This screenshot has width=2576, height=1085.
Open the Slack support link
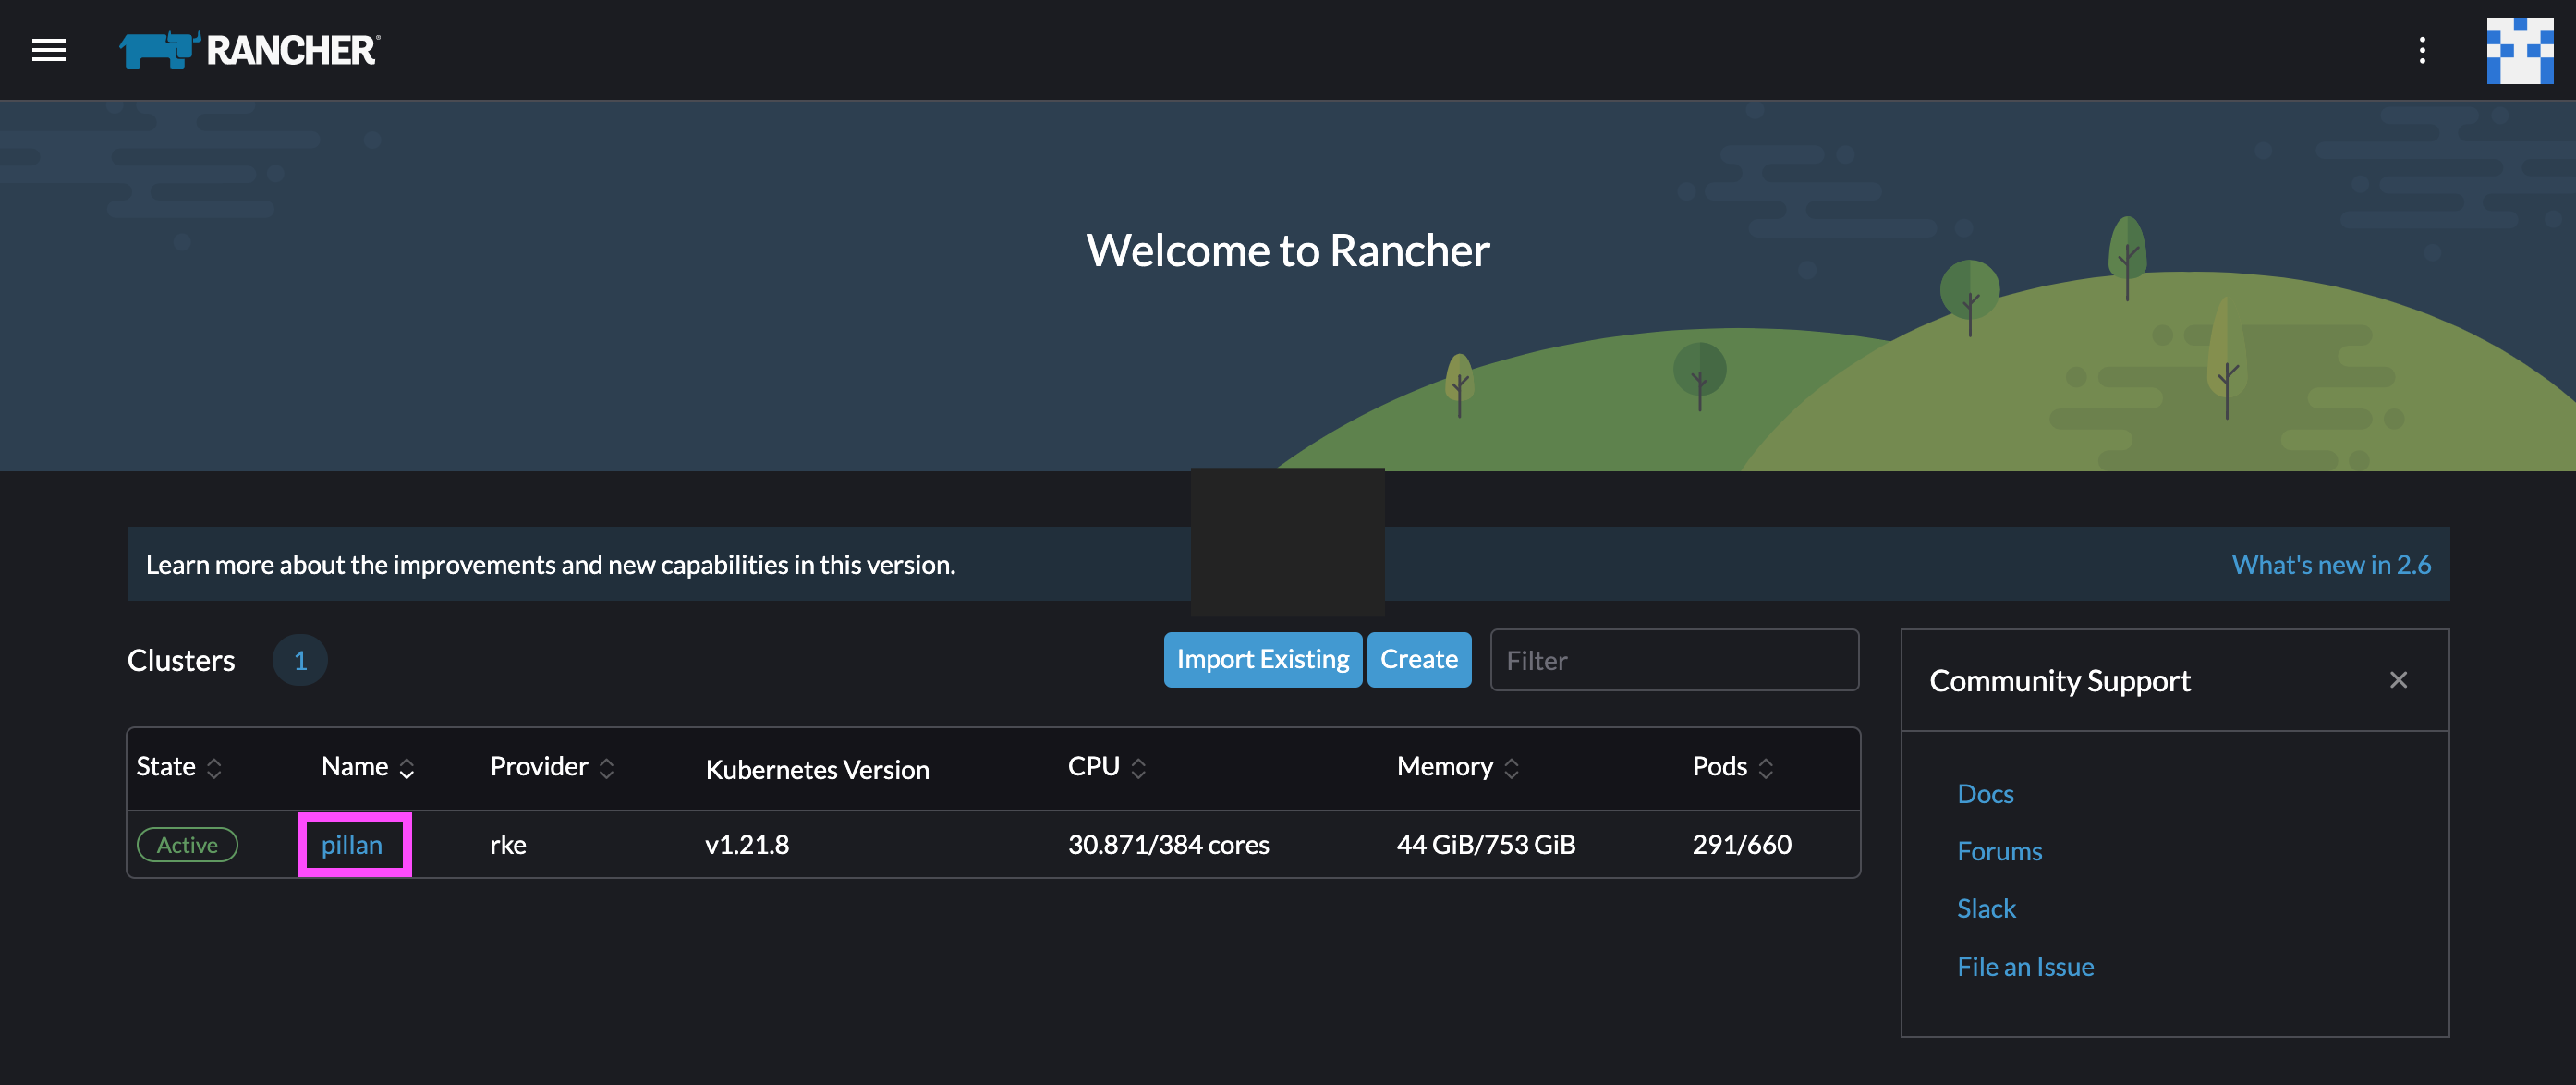pyautogui.click(x=1986, y=908)
